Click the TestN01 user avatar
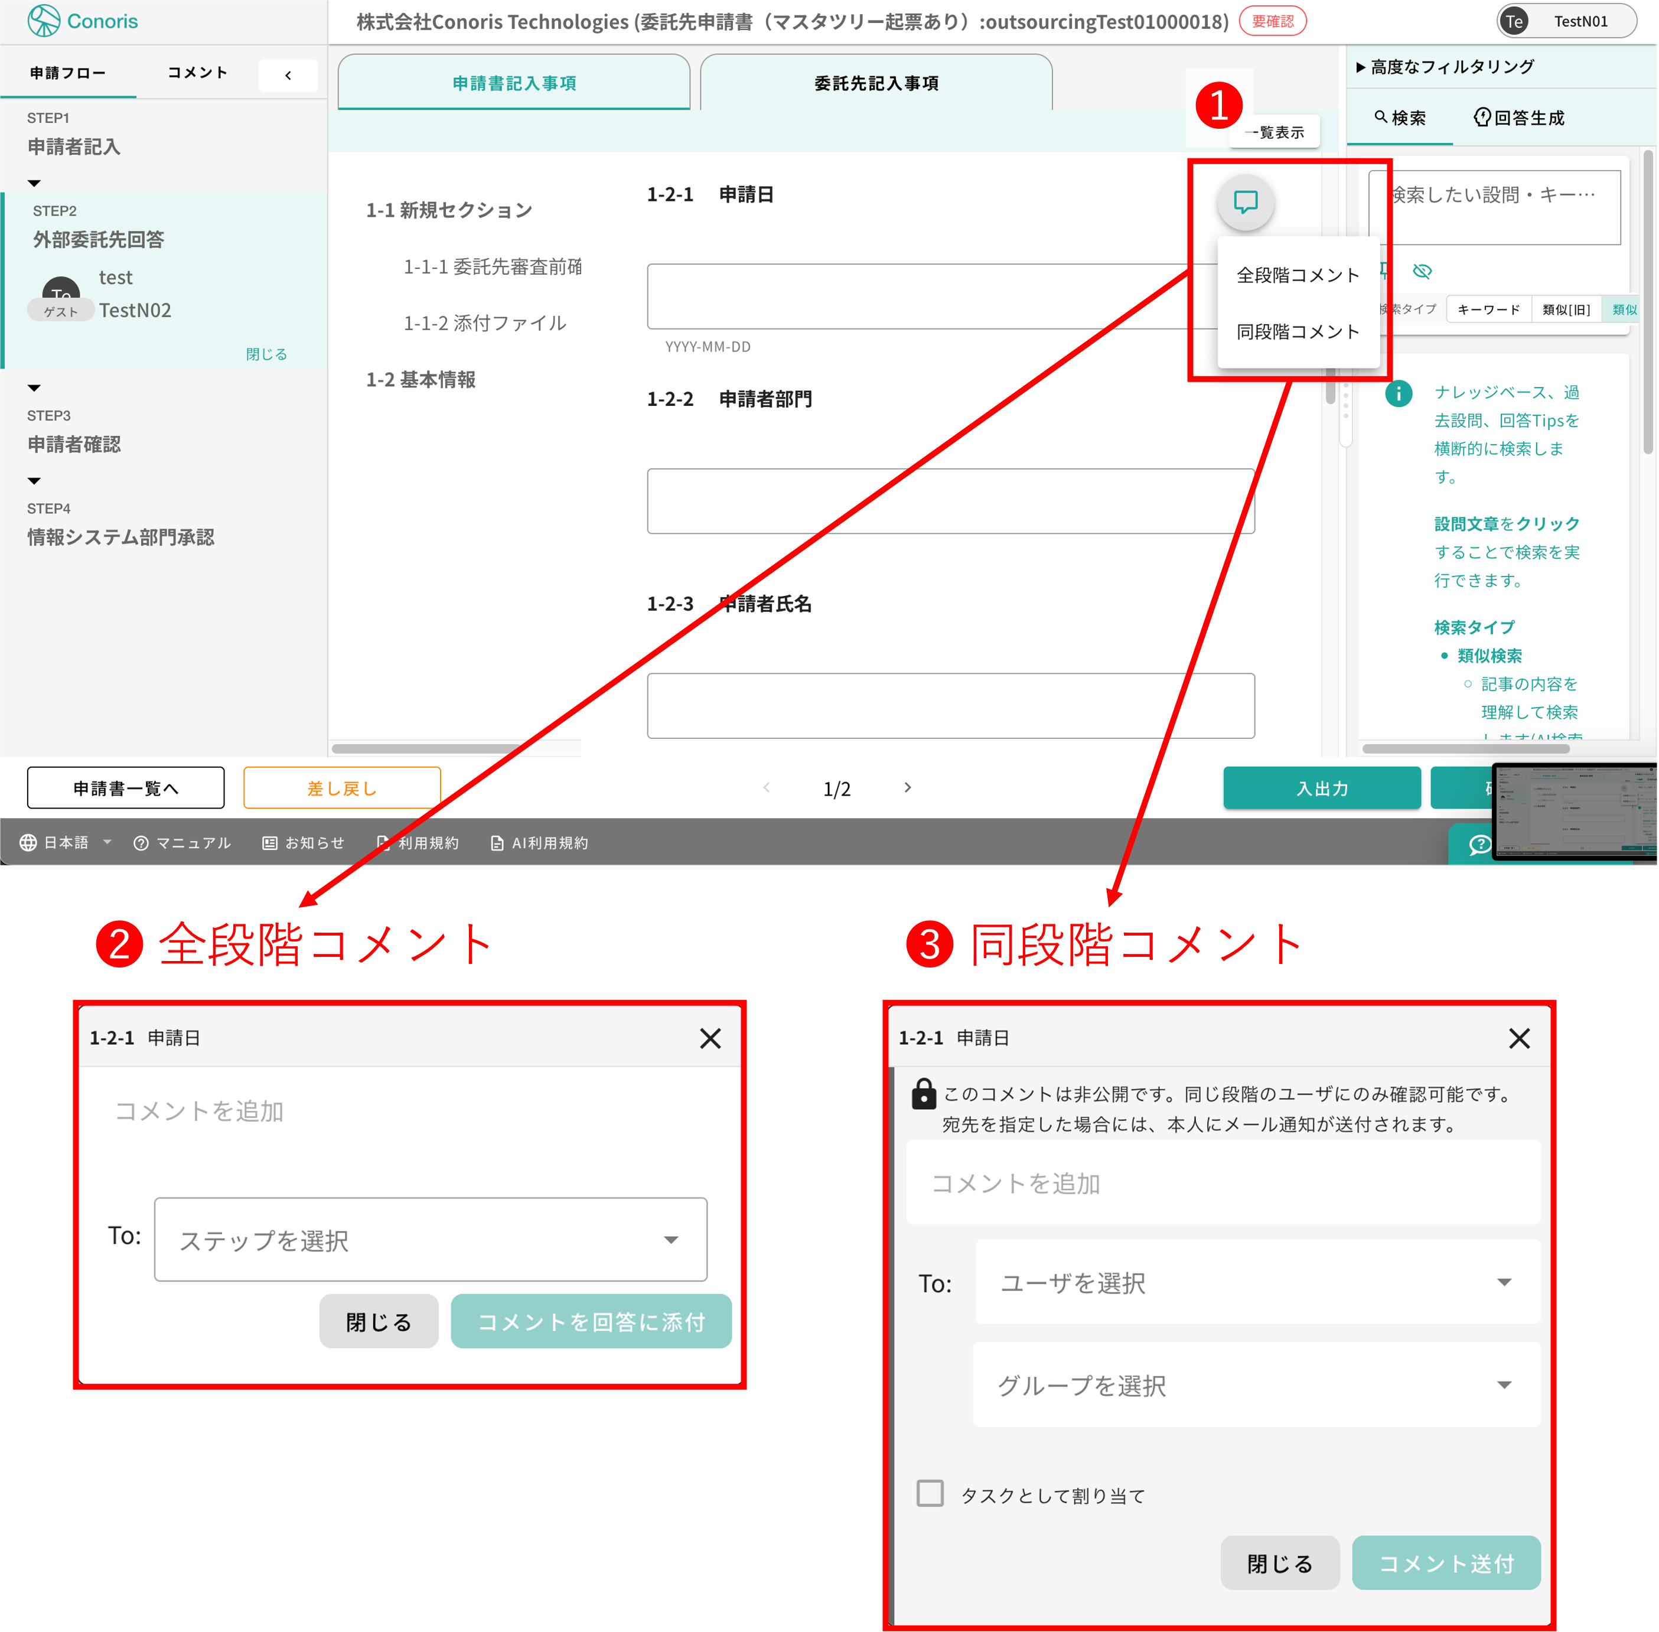This screenshot has height=1632, width=1659. (1515, 21)
